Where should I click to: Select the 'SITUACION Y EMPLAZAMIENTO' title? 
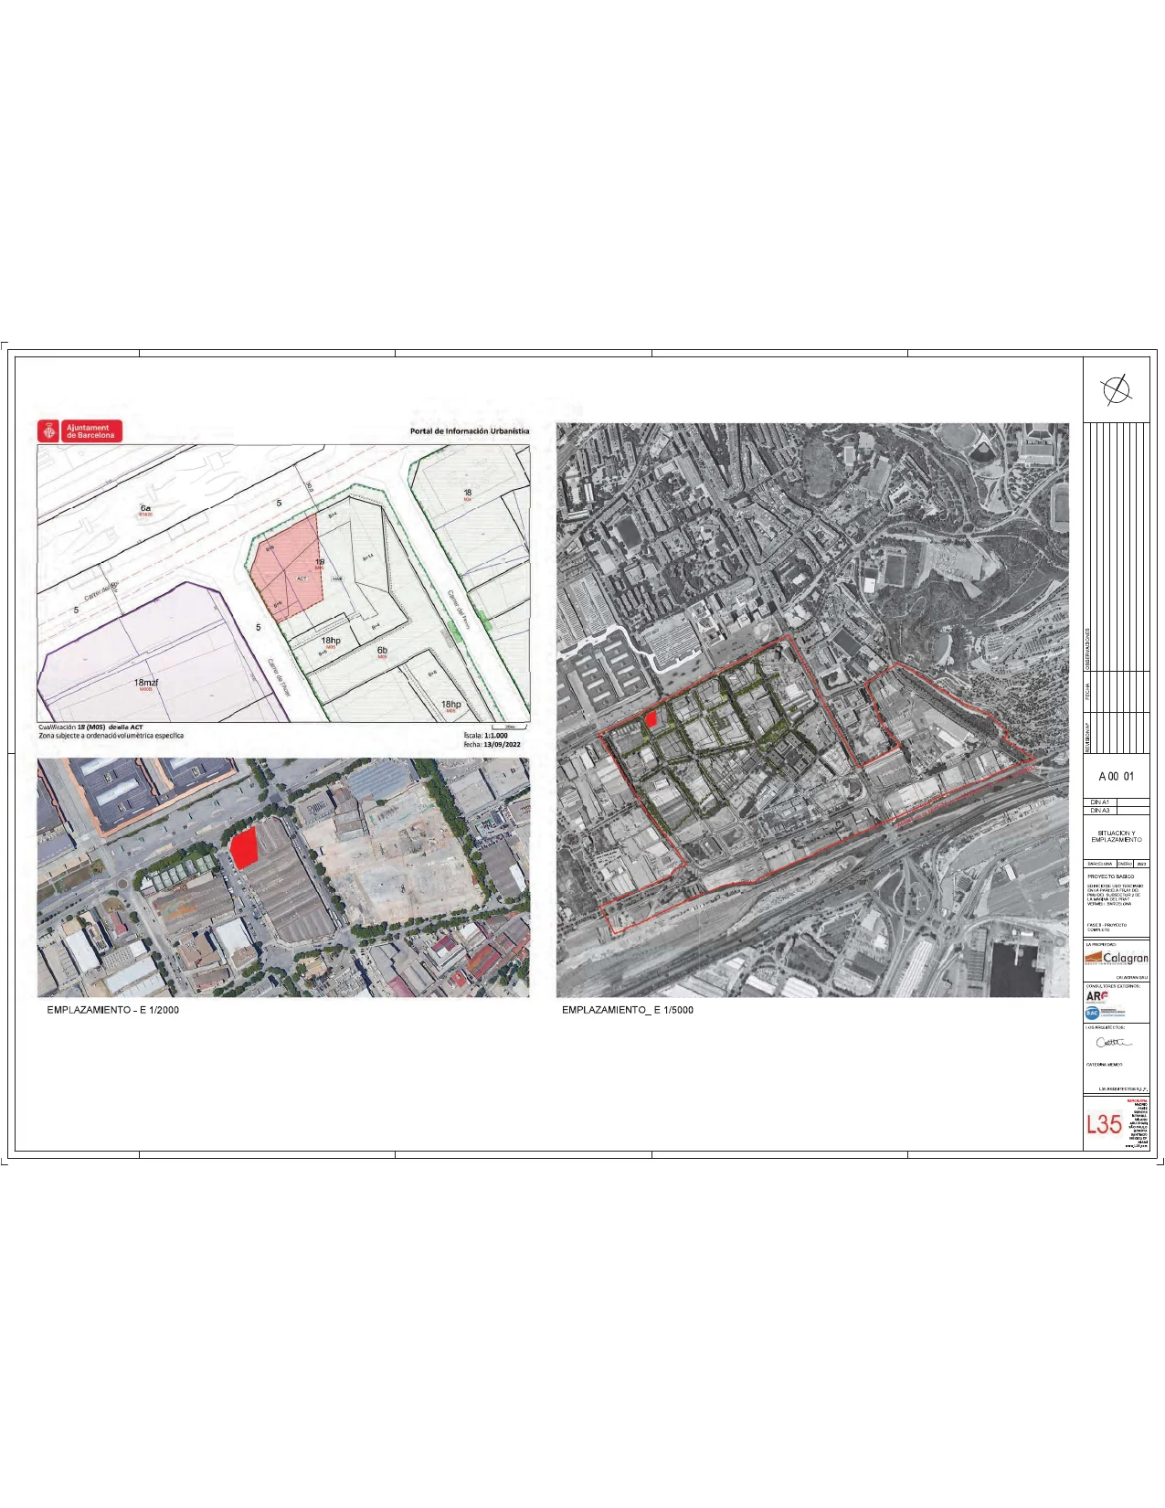click(1117, 836)
